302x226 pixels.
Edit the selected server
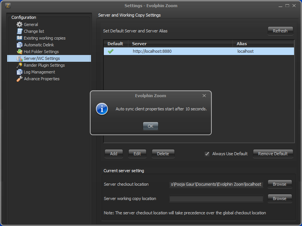pos(137,154)
